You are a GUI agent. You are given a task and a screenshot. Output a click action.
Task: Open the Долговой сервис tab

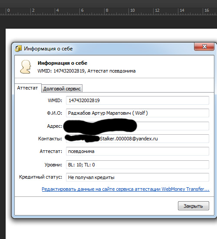pos(62,89)
